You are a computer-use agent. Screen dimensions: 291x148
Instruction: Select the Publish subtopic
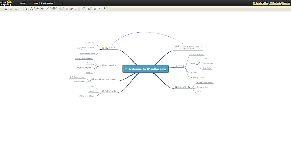(x=91, y=91)
